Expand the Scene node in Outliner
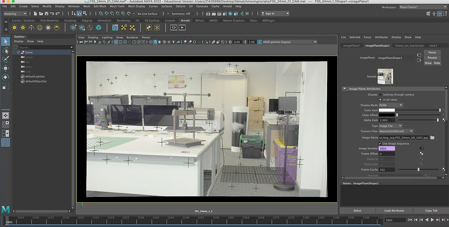The image size is (449, 227). [18, 52]
